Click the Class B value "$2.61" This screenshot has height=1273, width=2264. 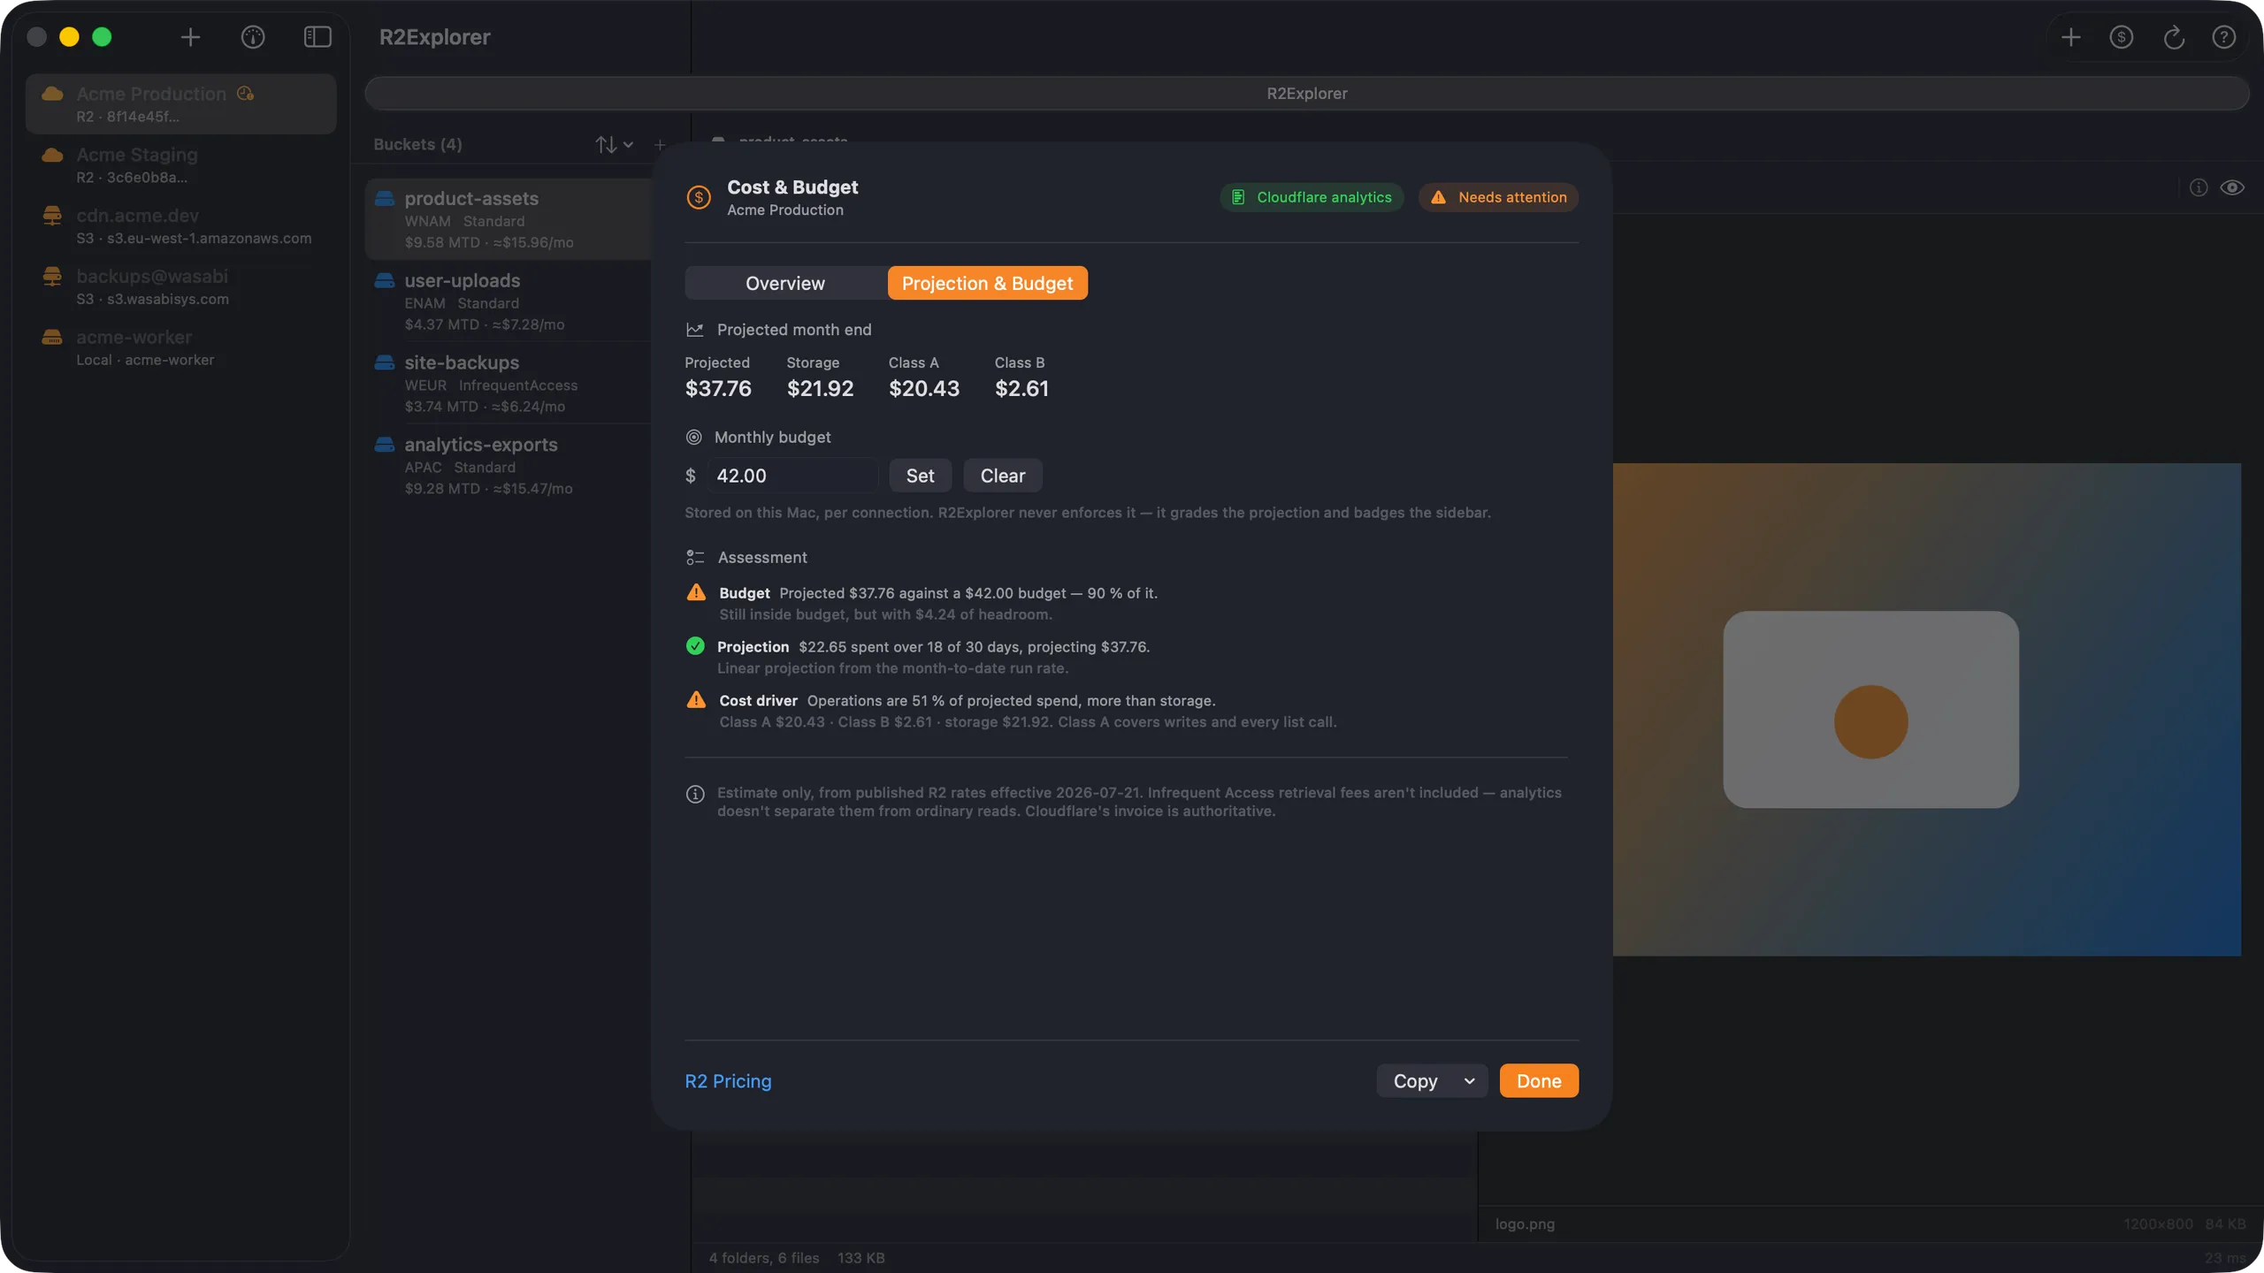[1021, 389]
